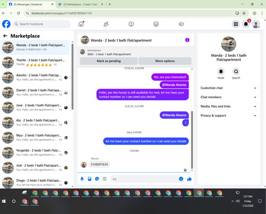The image size is (266, 214).
Task: Open a new browser tab
Action: point(110,4)
